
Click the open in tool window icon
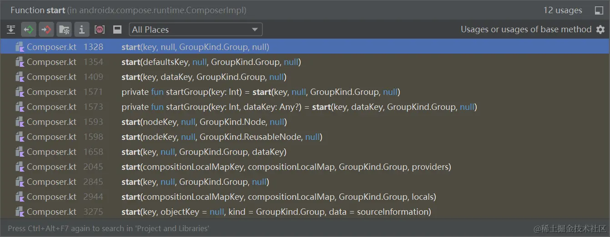point(599,10)
